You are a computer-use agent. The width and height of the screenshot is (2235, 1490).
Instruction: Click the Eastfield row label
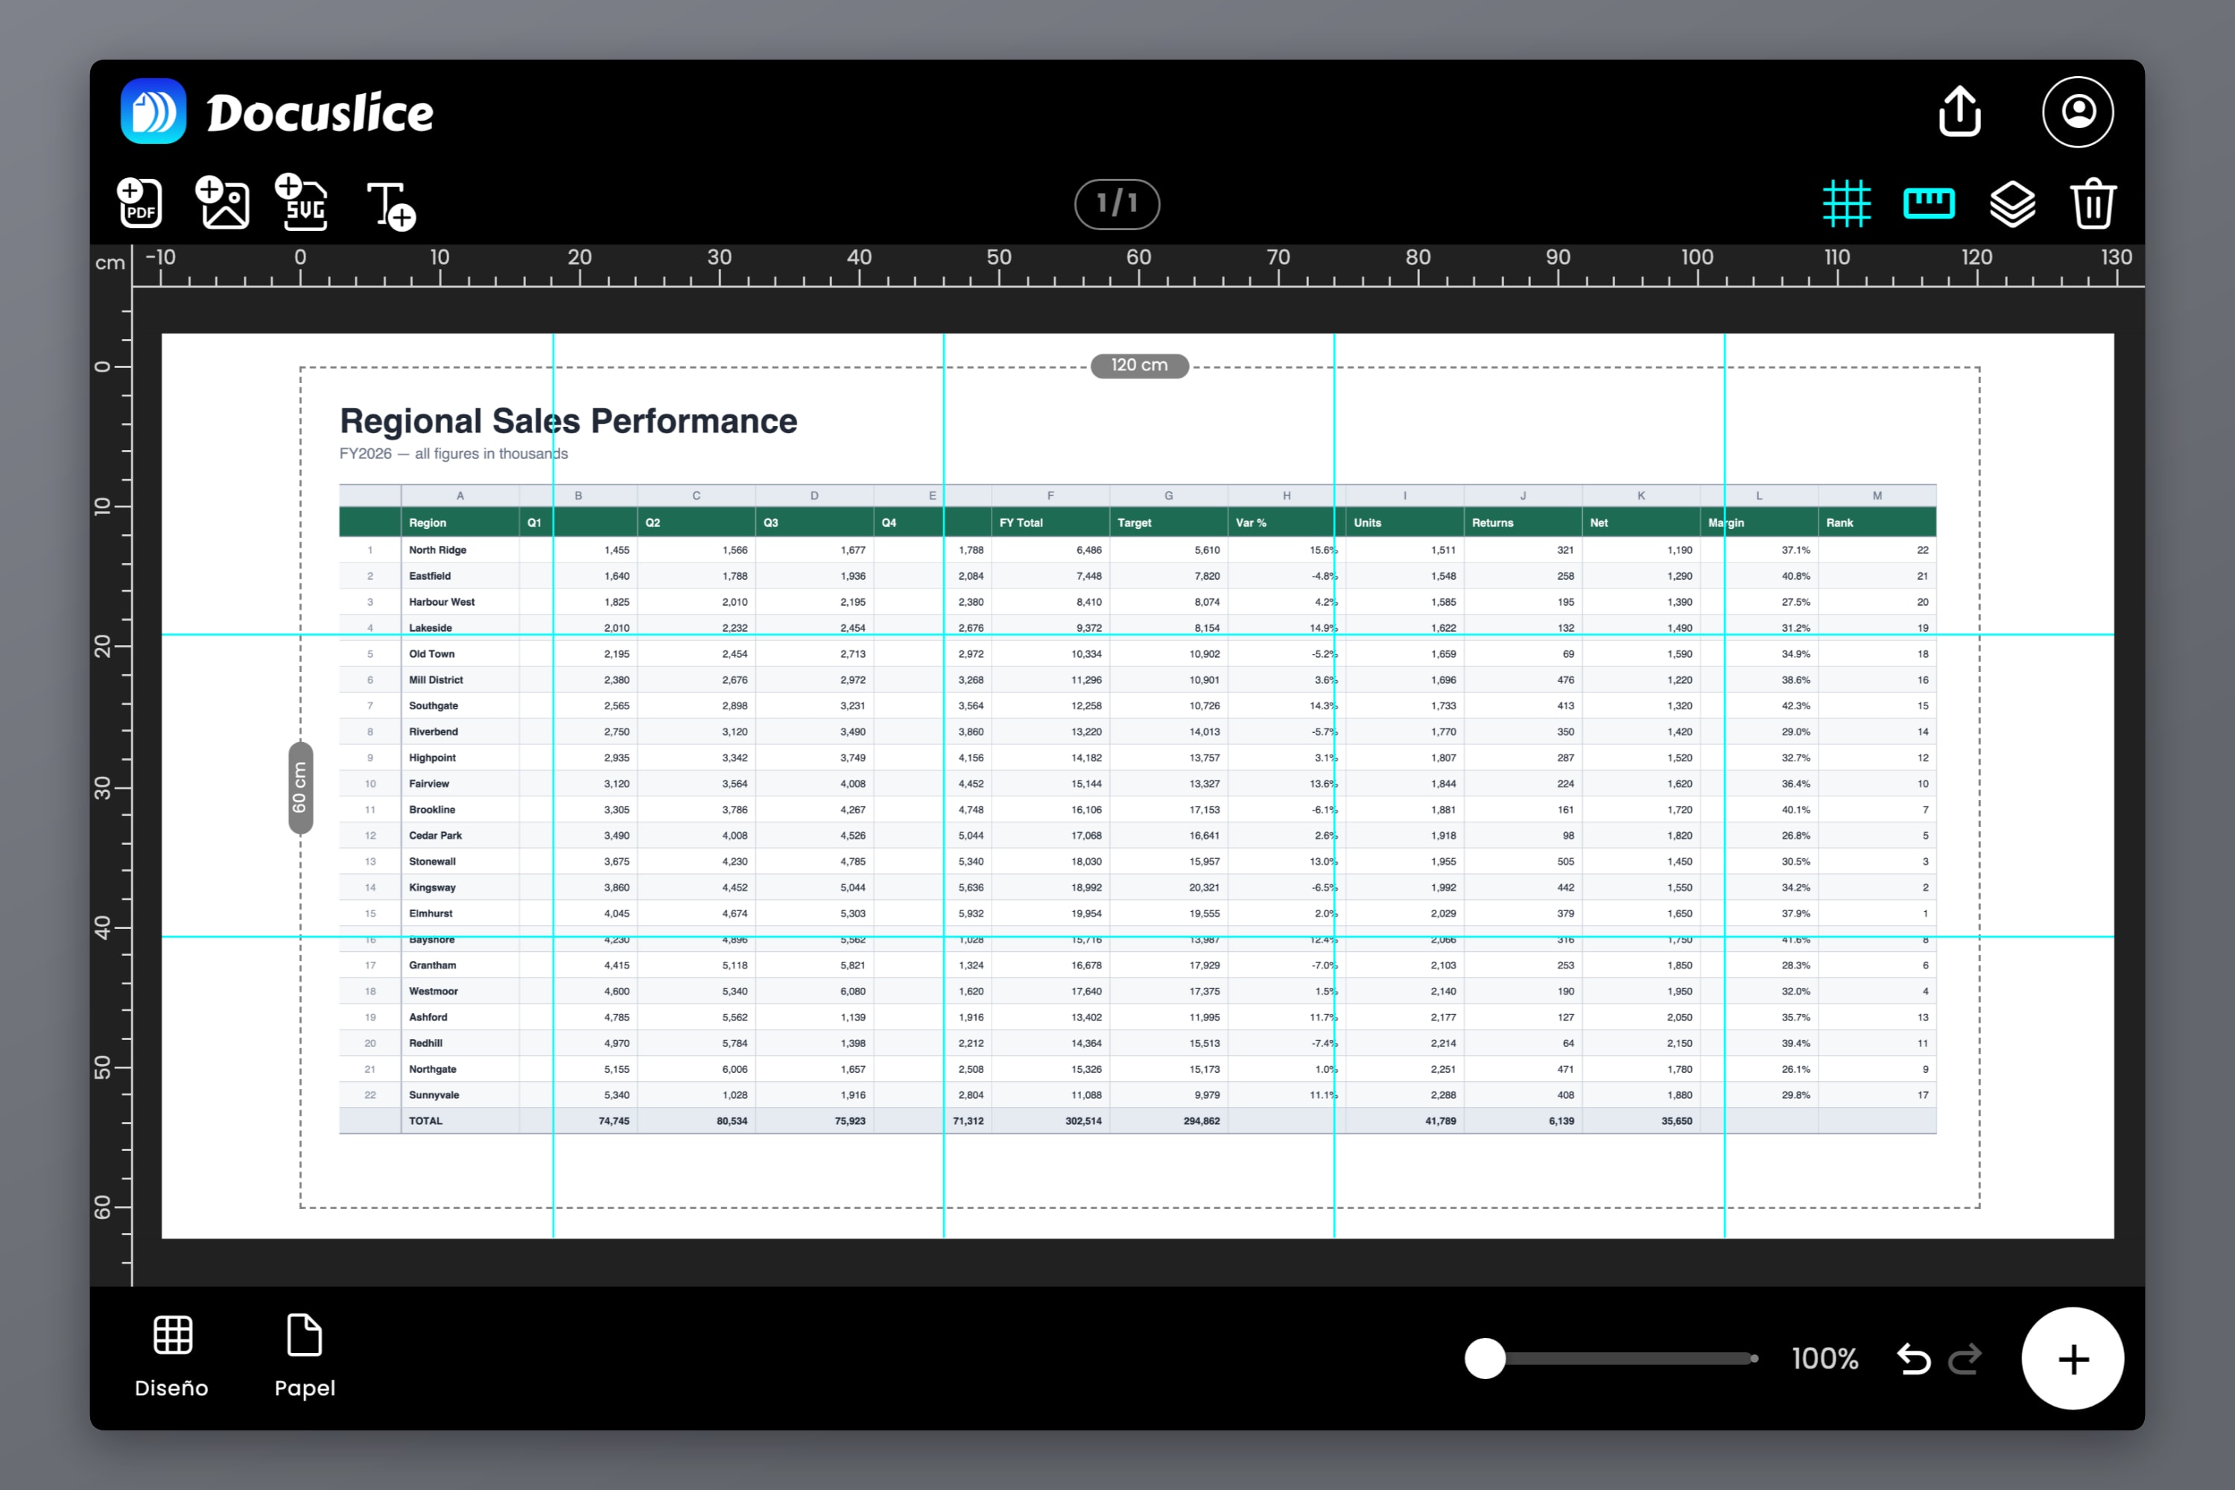tap(430, 577)
